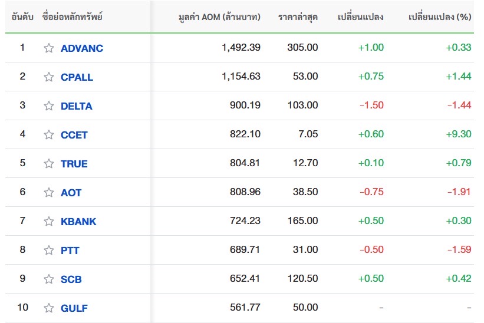Star ADVANC as a favorite stock
484x323 pixels.
click(x=49, y=48)
